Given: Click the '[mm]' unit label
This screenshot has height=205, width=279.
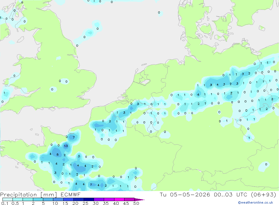Looking at the screenshot, I should click(49, 195).
